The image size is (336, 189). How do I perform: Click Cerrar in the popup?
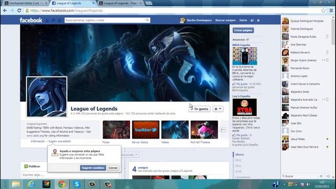pos(113,168)
